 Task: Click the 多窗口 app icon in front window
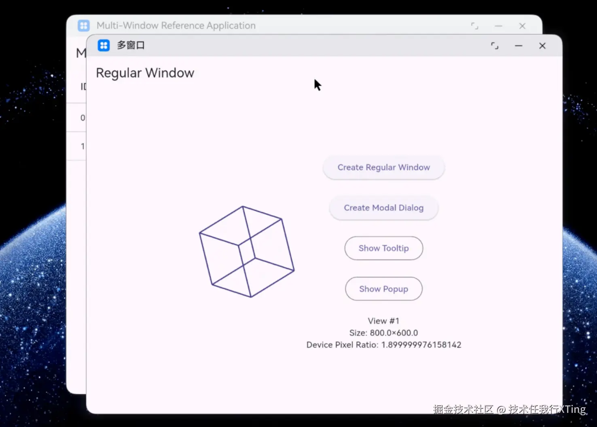[x=104, y=45]
